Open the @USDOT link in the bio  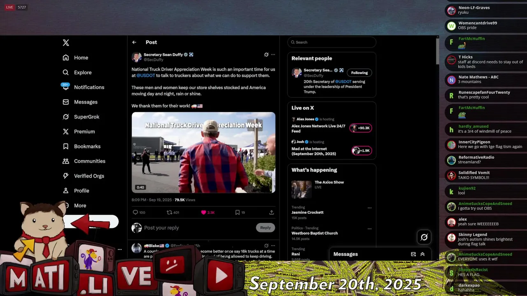[343, 82]
